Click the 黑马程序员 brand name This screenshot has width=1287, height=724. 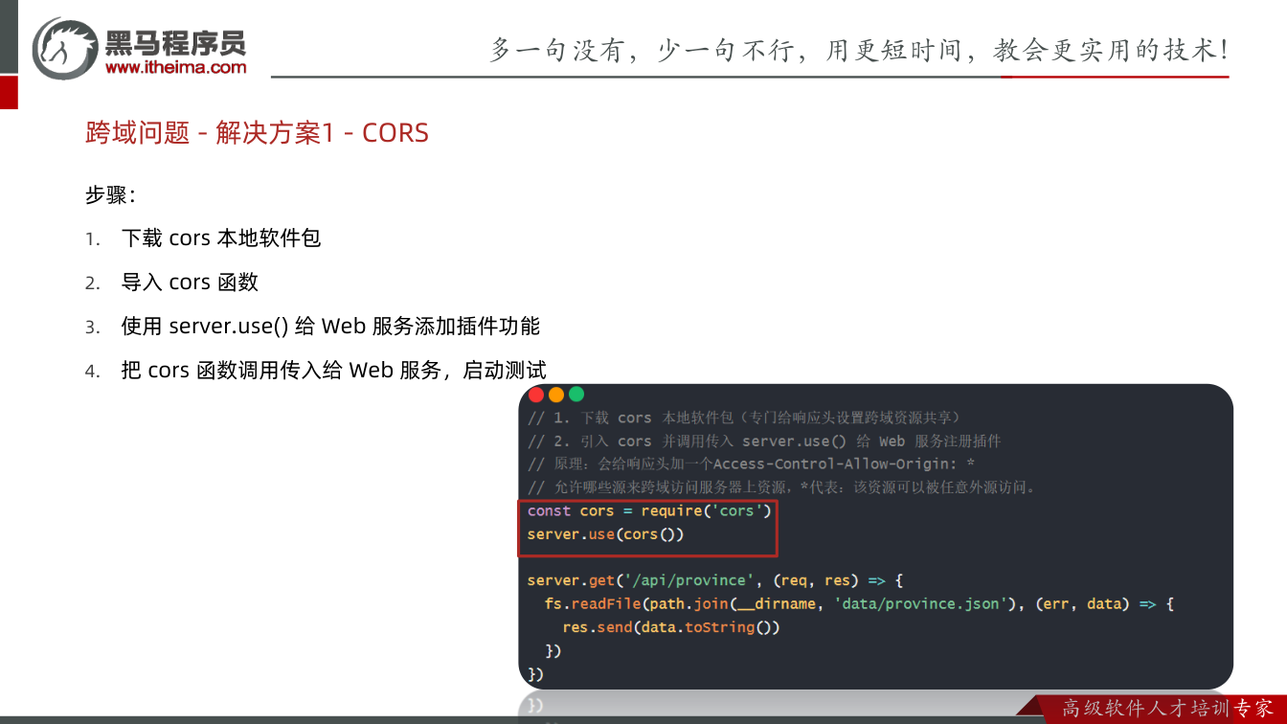[x=176, y=42]
